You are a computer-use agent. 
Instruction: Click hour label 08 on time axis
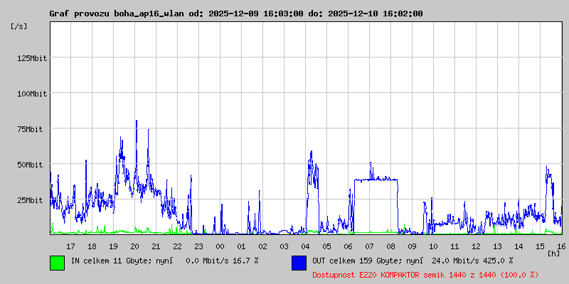[390, 246]
